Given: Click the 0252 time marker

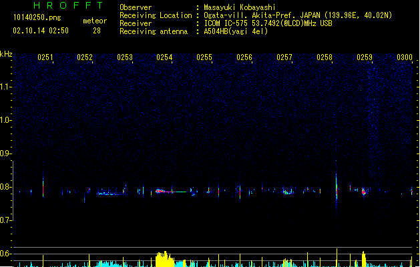Looking at the screenshot, I should tap(85, 57).
